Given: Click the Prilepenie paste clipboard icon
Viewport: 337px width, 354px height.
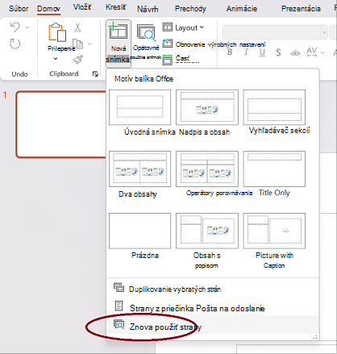Looking at the screenshot, I should [57, 32].
